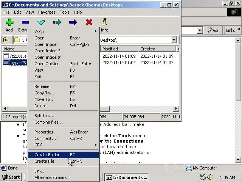Open the File menu
Screen dimensions: 242x182
(6, 12)
